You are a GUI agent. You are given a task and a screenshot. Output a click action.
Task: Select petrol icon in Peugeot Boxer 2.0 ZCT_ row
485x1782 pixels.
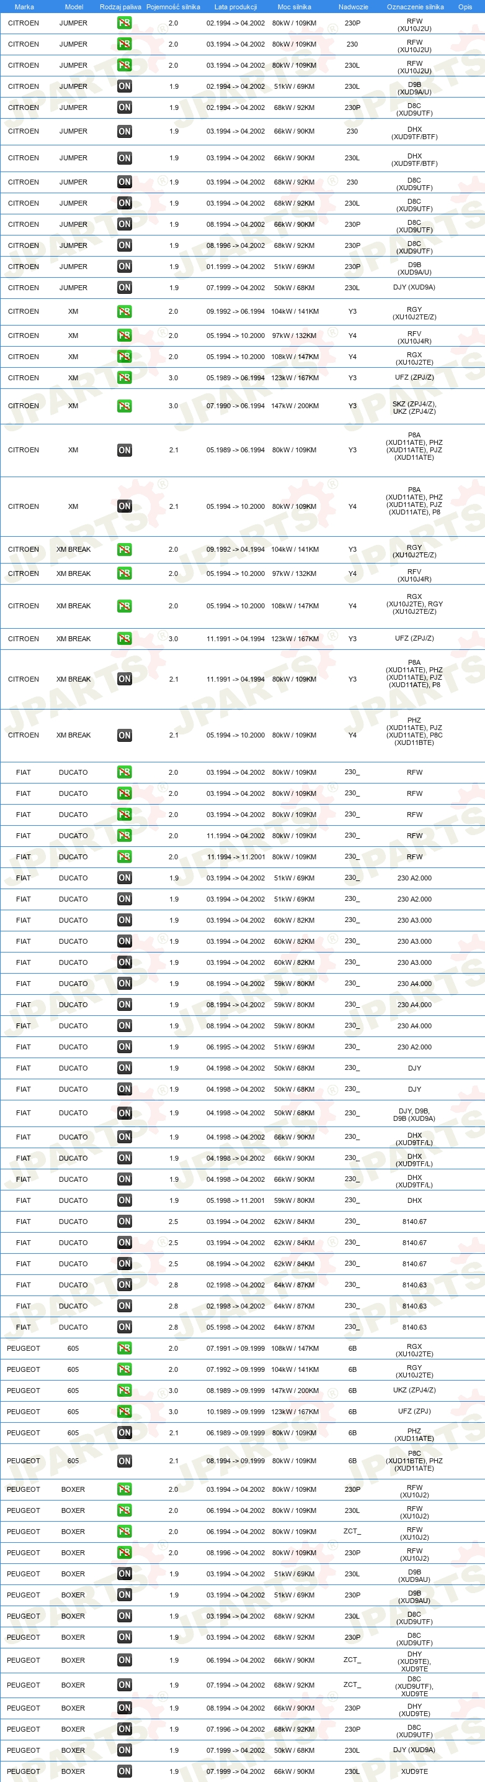[125, 1532]
